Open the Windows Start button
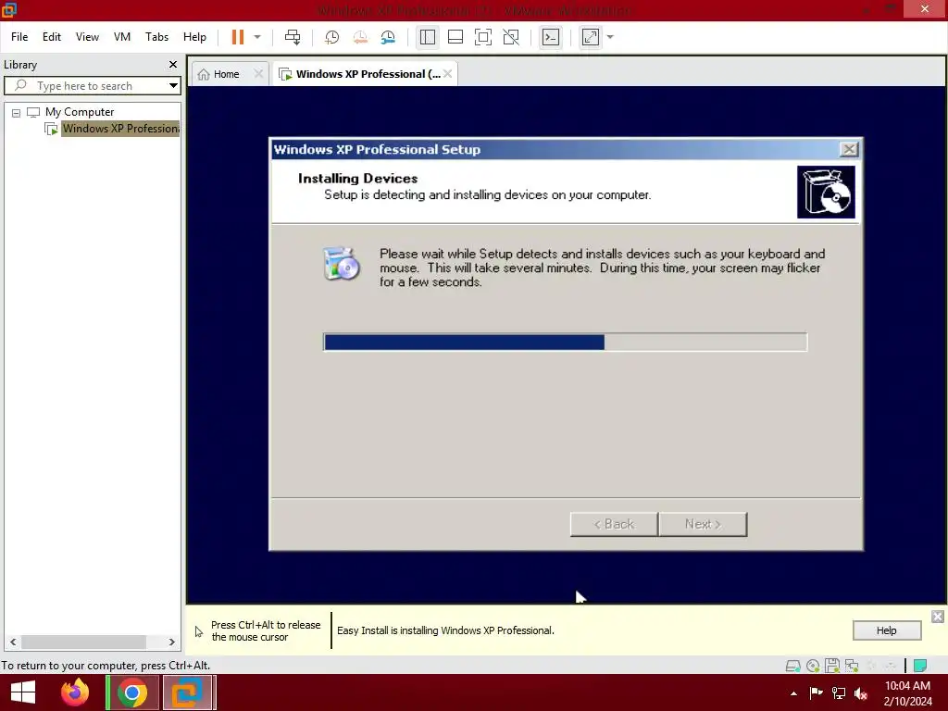Image resolution: width=948 pixels, height=711 pixels. [x=23, y=692]
